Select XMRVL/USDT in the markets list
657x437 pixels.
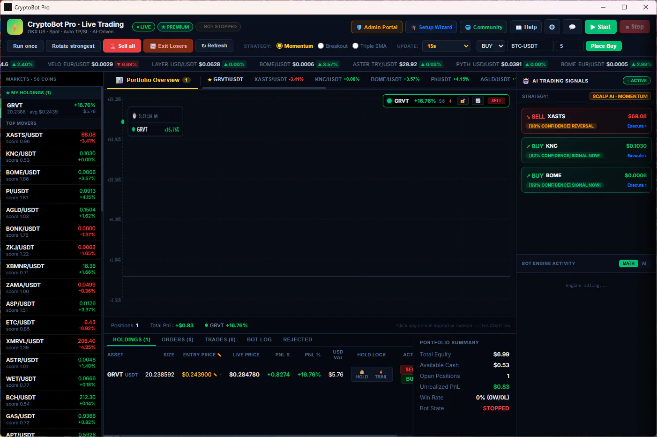(51, 344)
